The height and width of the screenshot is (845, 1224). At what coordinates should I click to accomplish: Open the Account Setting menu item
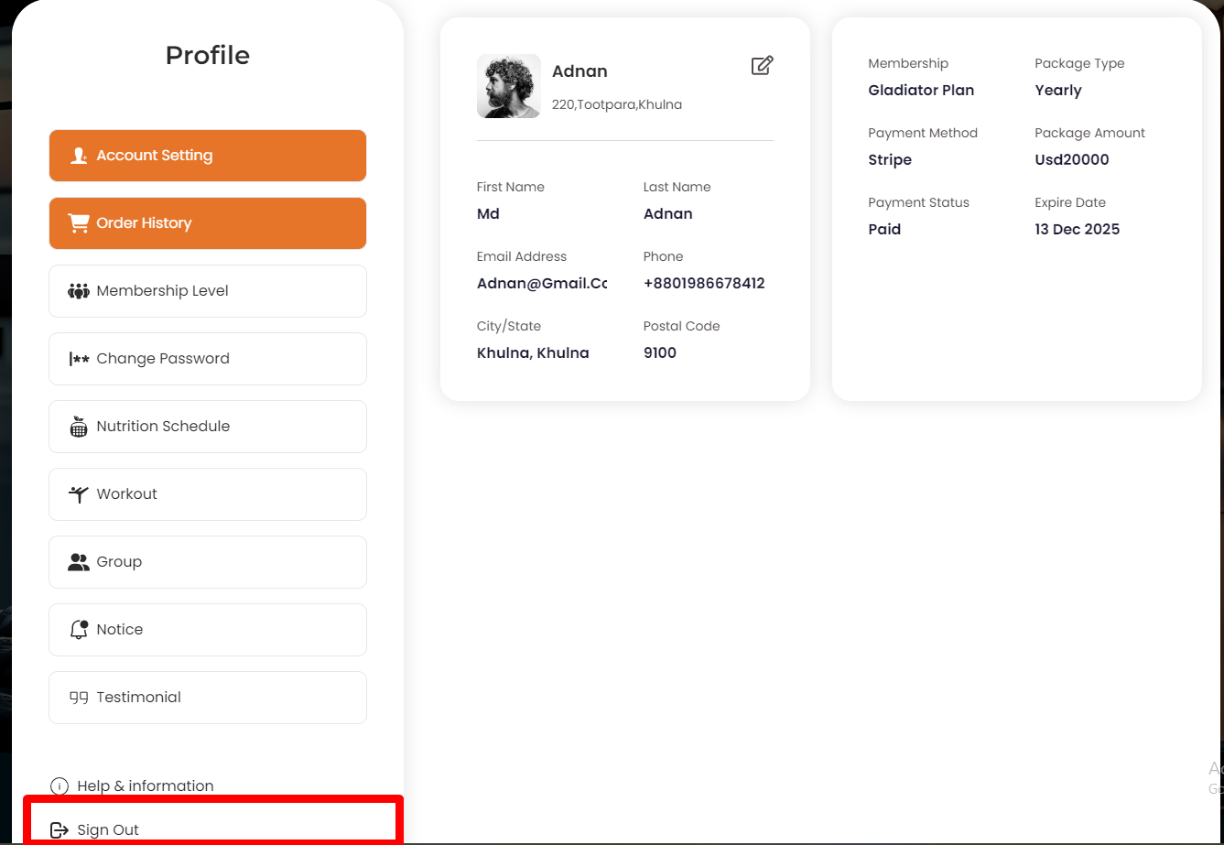click(x=208, y=156)
